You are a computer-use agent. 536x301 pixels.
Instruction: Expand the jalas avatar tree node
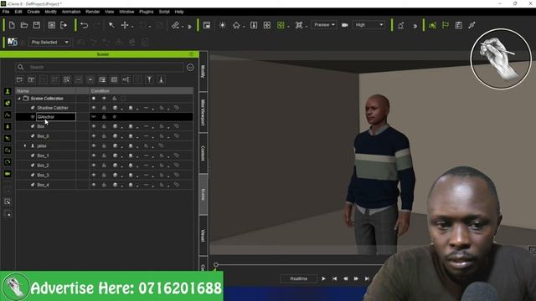click(x=25, y=145)
